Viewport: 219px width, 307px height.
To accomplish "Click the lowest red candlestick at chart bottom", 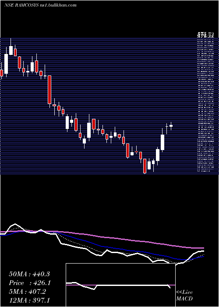I will 145,166.
